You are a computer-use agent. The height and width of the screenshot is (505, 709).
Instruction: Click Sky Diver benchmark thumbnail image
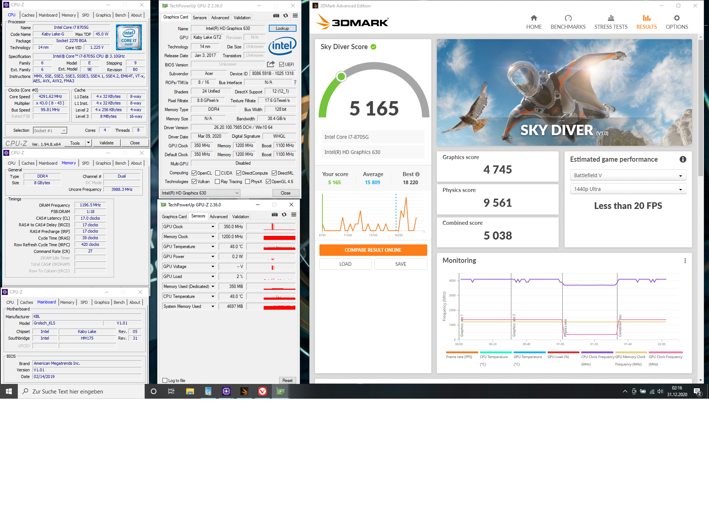tap(564, 92)
